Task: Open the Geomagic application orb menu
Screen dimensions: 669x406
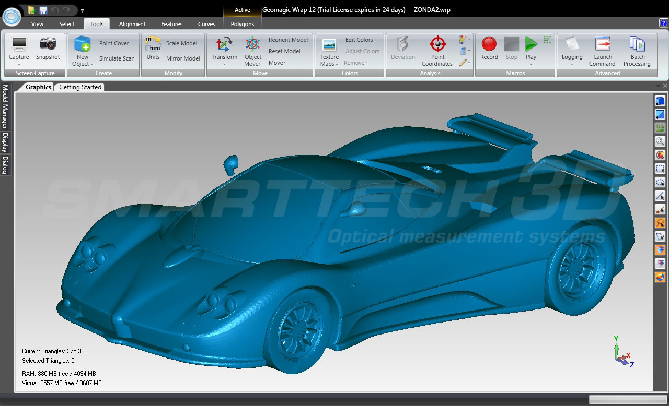Action: 11,16
